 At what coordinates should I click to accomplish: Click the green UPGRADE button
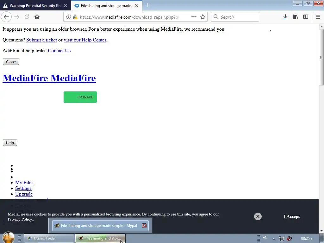pyautogui.click(x=80, y=97)
